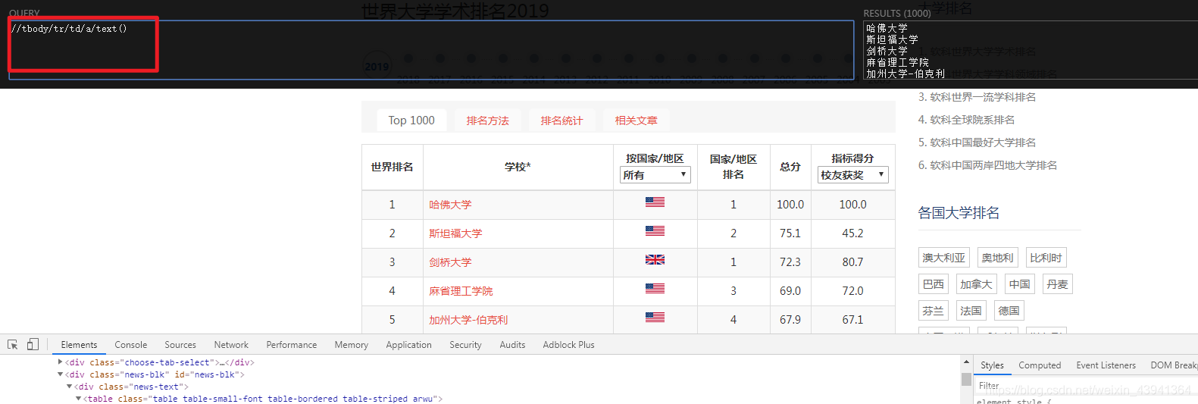Open 软科中国两岸四地大学排名 link
Viewport: 1198px width, 404px height.
coord(993,165)
